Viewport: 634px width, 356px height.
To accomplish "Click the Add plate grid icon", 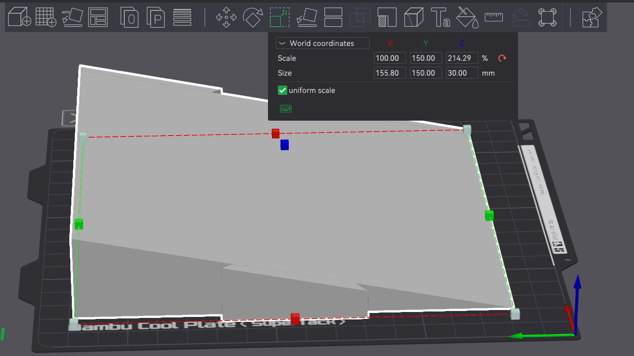I will [x=46, y=17].
